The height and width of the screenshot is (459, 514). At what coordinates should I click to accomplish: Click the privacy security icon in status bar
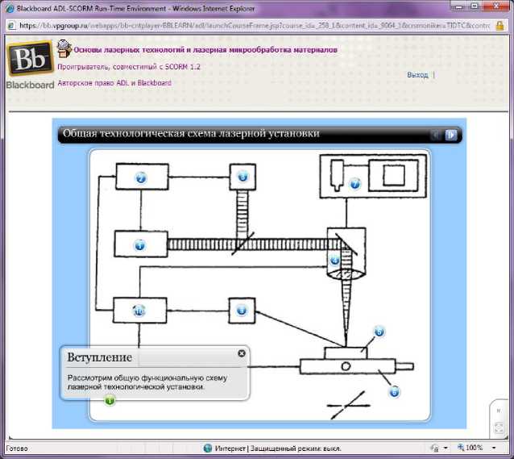(x=435, y=448)
